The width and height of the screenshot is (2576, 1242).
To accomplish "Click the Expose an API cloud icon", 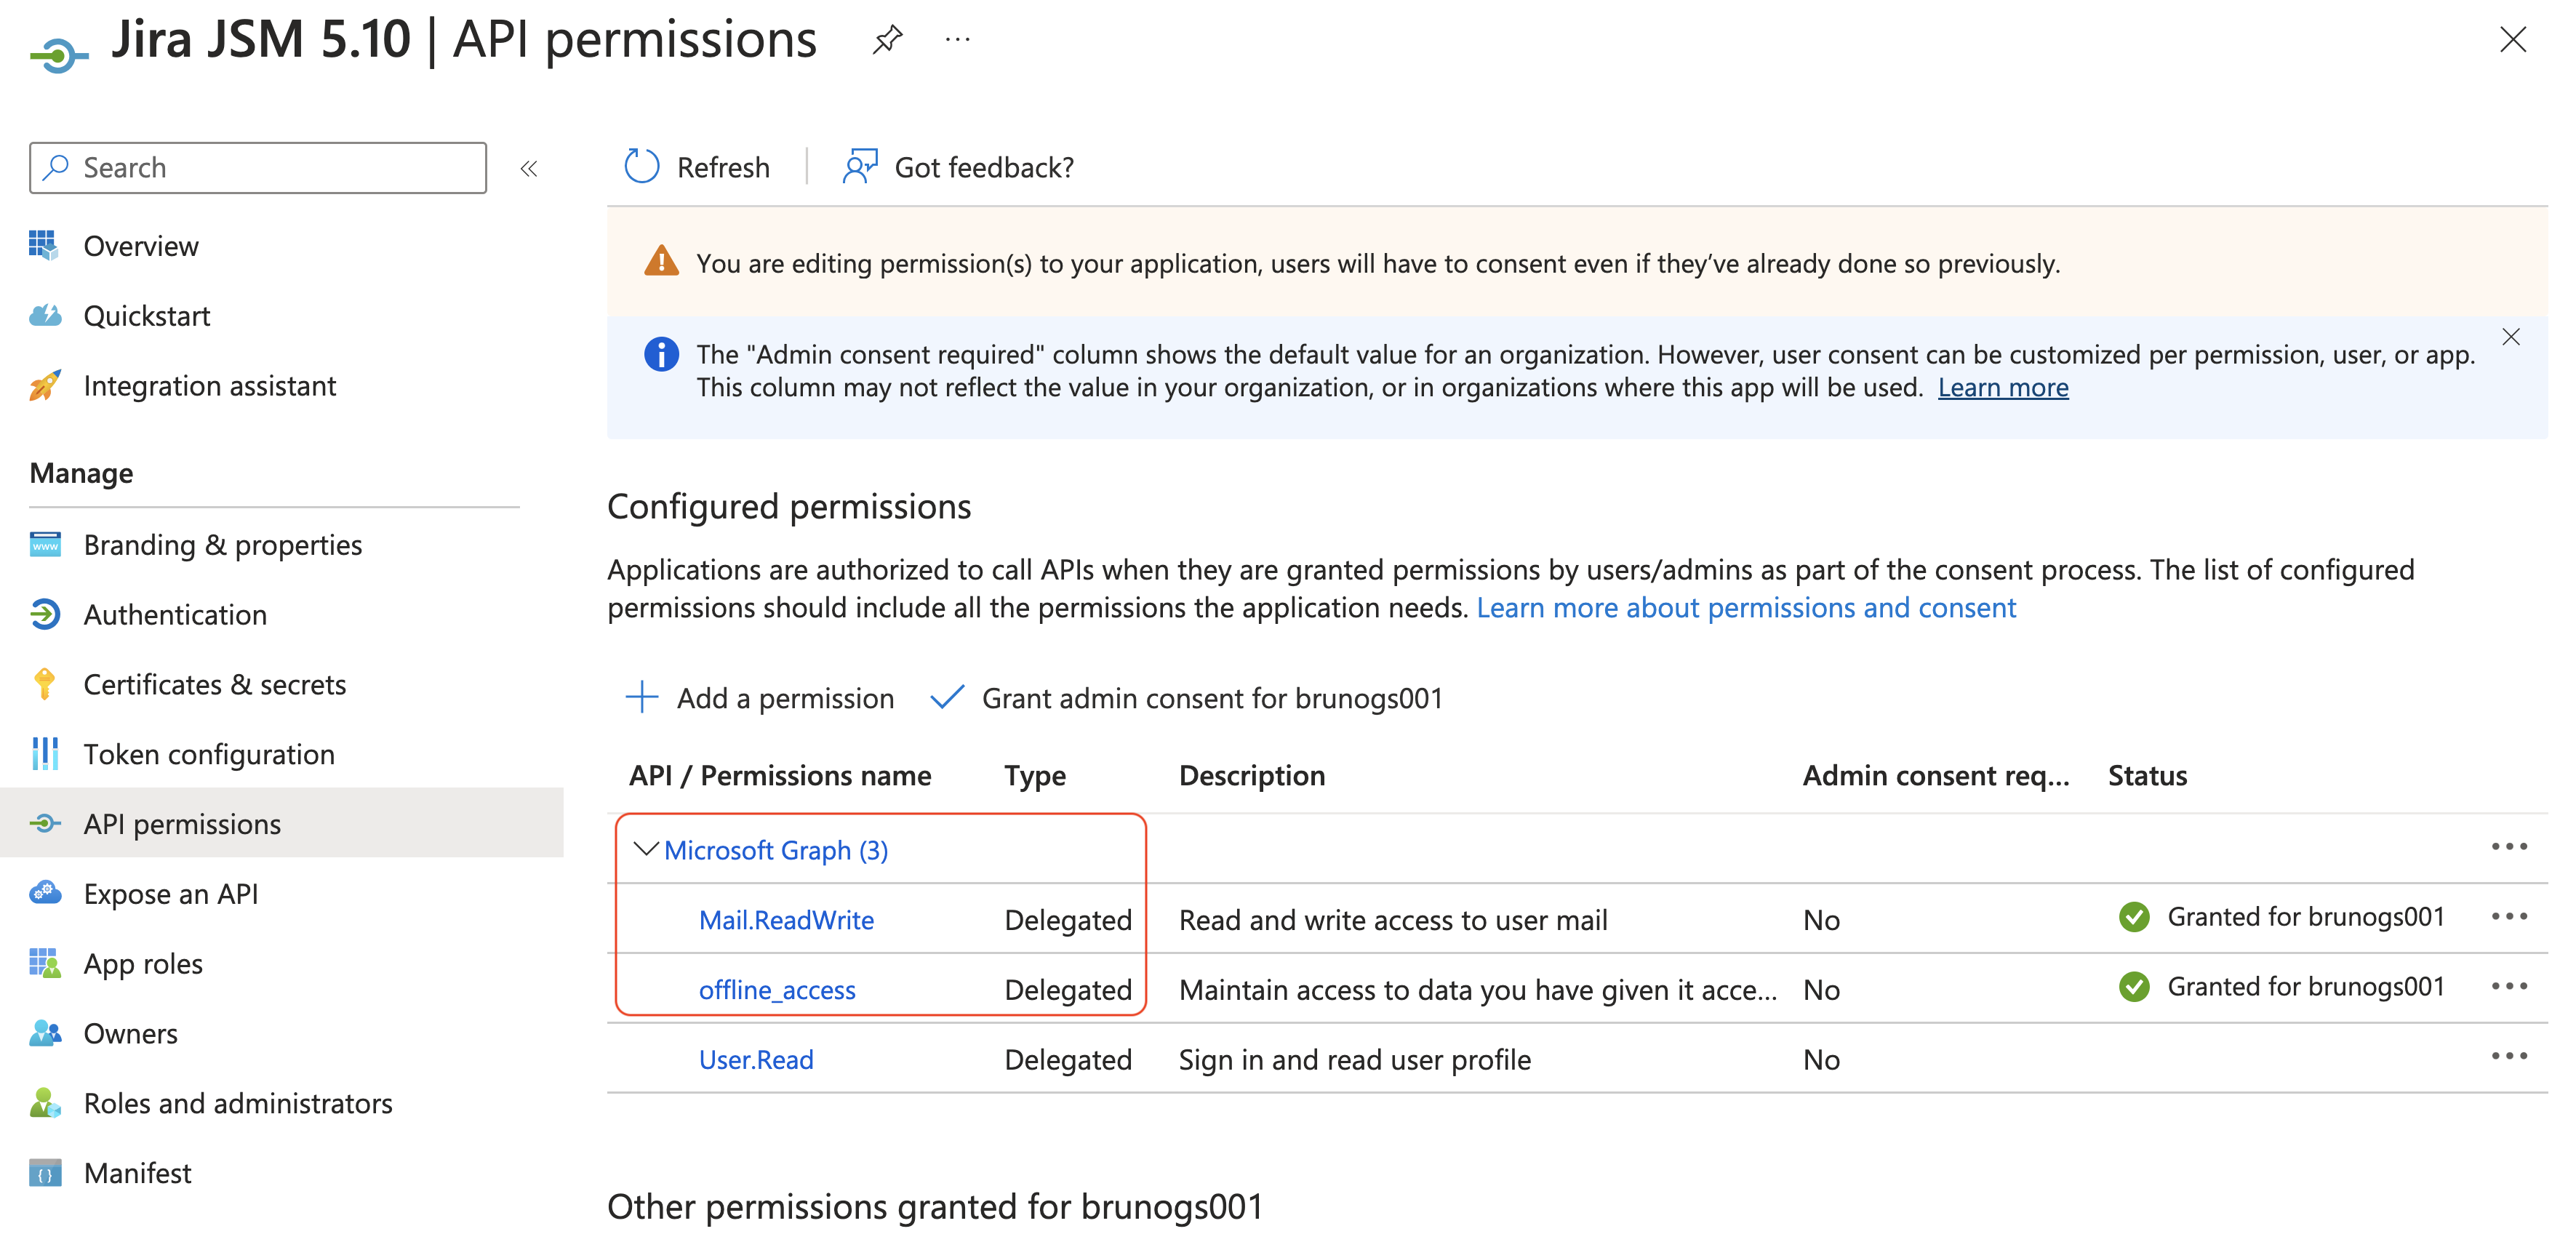I will point(45,893).
